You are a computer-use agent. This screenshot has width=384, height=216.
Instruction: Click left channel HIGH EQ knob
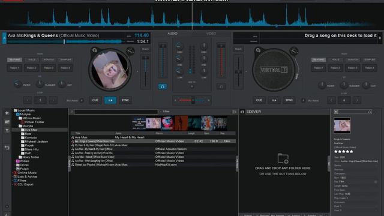(x=179, y=46)
